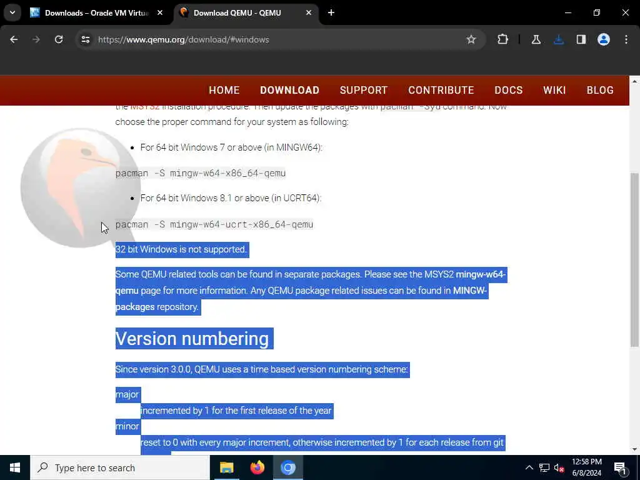Click the muted volume tray icon

tap(559, 467)
